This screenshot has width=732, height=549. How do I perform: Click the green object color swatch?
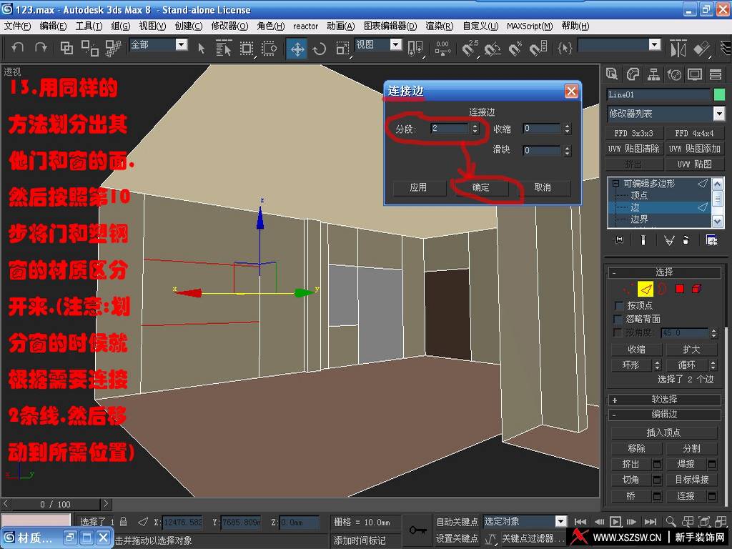pyautogui.click(x=718, y=94)
